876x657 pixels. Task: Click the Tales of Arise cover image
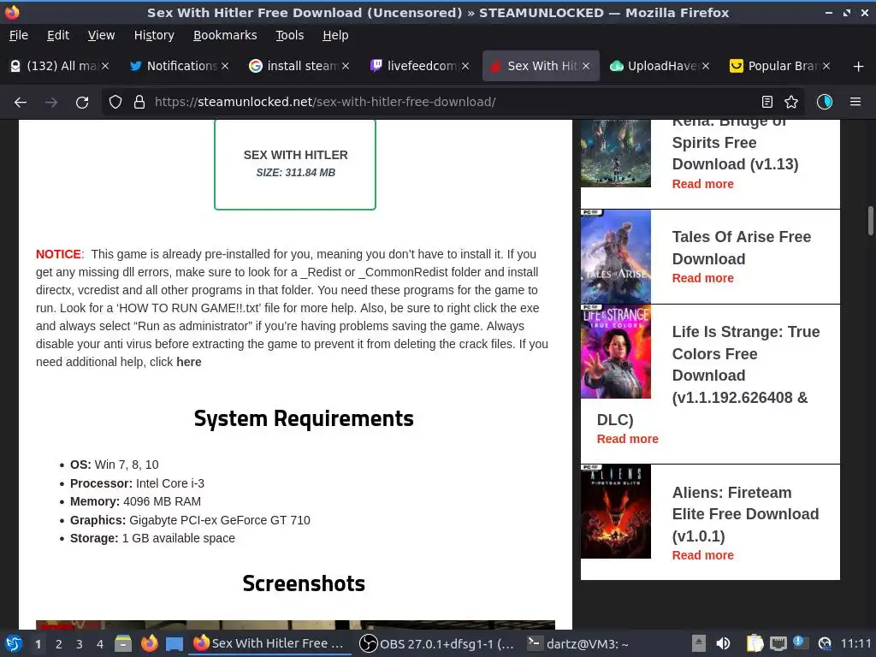[x=616, y=257]
